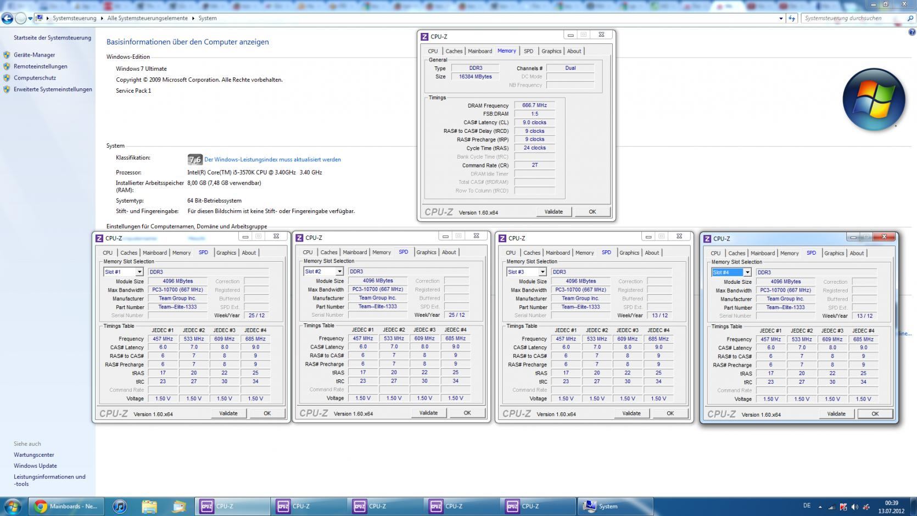Expand the breadcrumb arrow after Alle Systemsteuerungselemente

pyautogui.click(x=193, y=18)
